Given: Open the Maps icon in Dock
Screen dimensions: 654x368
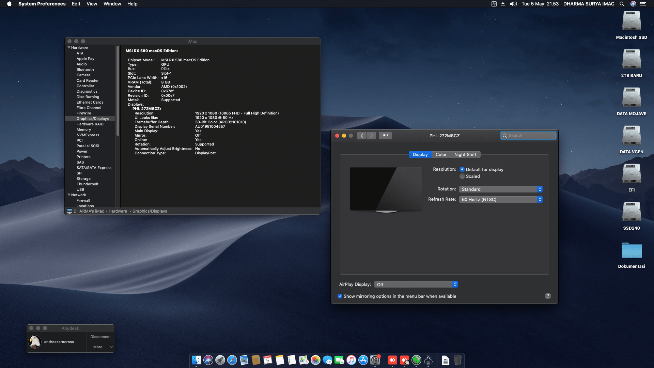Looking at the screenshot, I should coord(303,360).
